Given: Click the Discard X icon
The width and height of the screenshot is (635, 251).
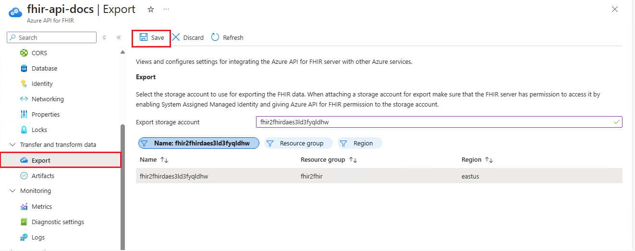Looking at the screenshot, I should pos(176,37).
